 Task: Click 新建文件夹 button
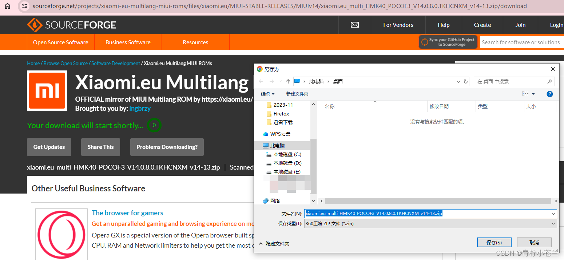pyautogui.click(x=297, y=94)
